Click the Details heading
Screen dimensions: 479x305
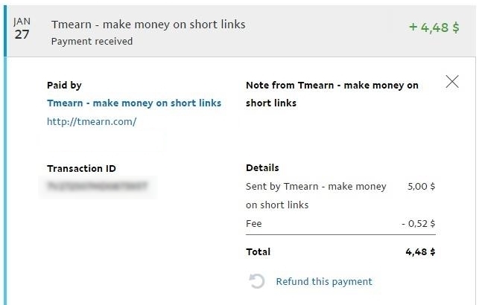pos(262,168)
